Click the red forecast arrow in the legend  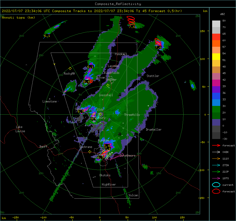(216, 145)
